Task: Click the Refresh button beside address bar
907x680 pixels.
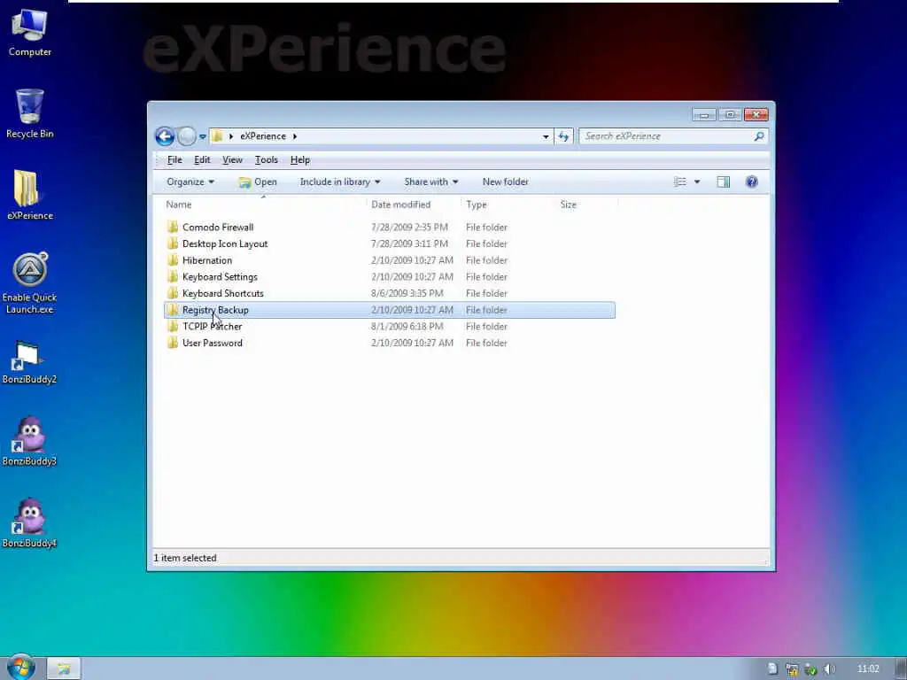Action: coord(563,136)
